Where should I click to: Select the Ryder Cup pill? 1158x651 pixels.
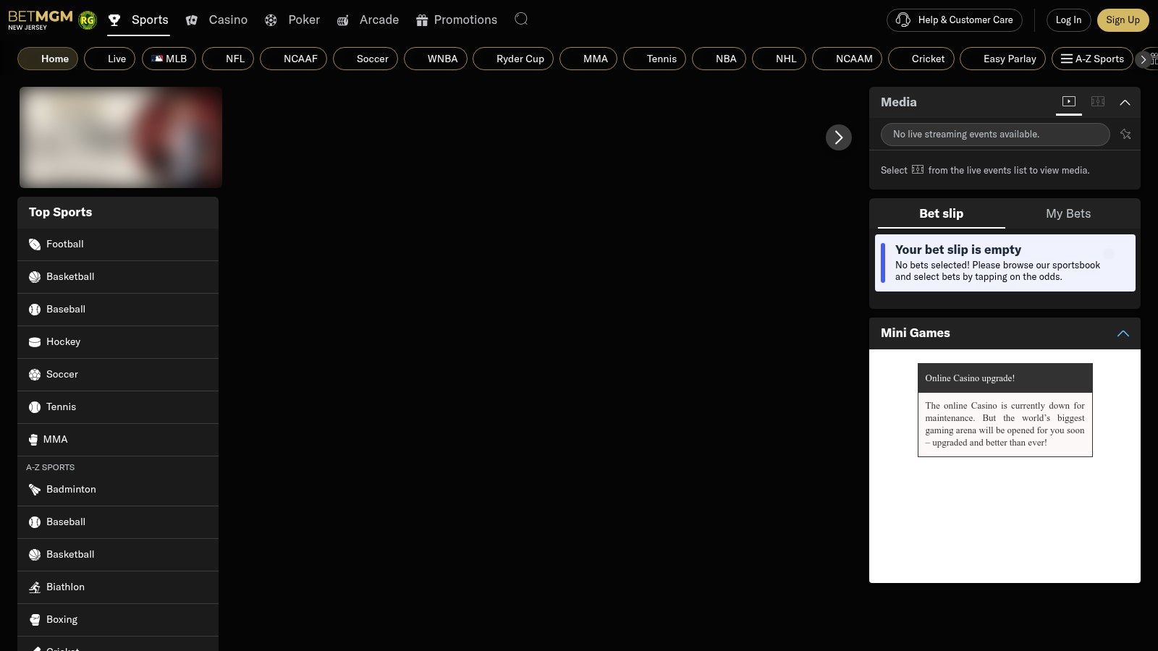(513, 59)
